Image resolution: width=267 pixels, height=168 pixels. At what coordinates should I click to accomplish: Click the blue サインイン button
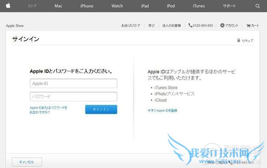click(101, 109)
